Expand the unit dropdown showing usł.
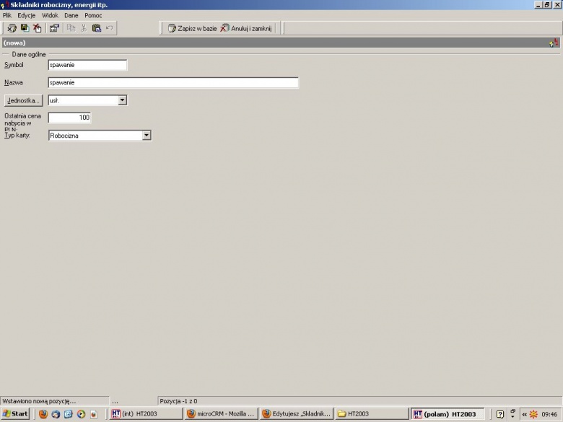Viewport: 563px width, 422px height. [123, 100]
